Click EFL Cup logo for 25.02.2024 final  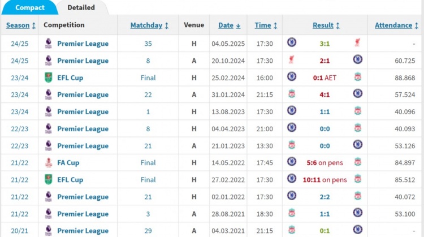[48, 77]
